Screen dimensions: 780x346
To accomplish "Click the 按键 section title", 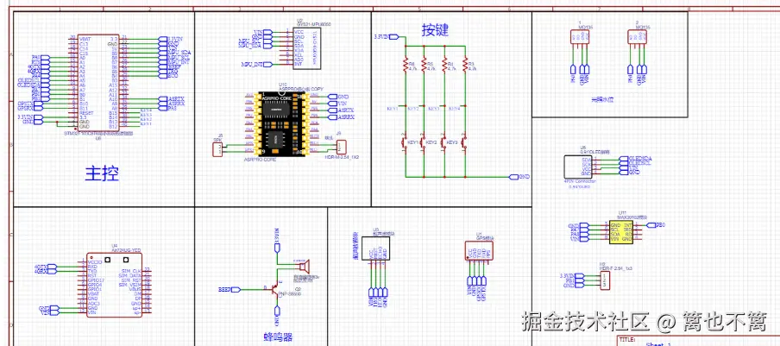I will (435, 30).
